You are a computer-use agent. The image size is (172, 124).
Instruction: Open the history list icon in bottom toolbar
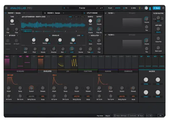coord(151,116)
